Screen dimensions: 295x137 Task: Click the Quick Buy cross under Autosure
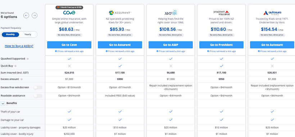(x=272, y=66)
